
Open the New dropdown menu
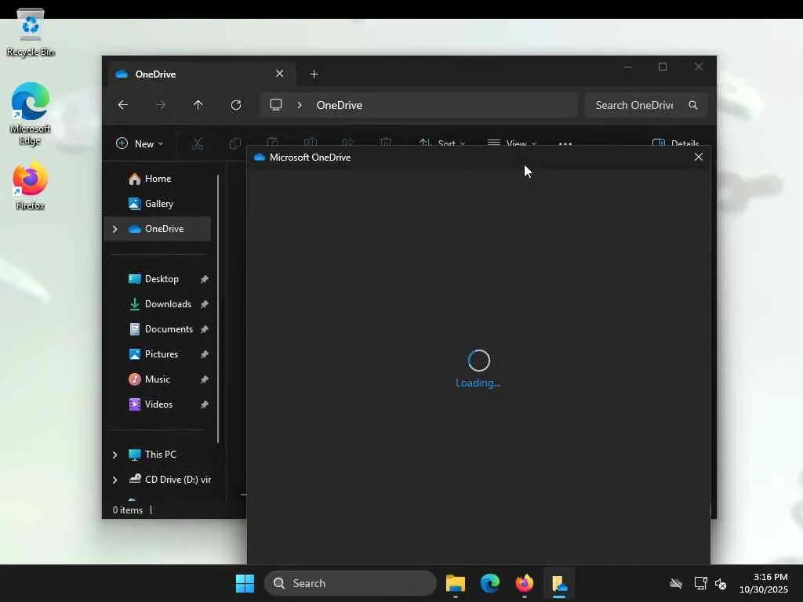click(x=140, y=144)
